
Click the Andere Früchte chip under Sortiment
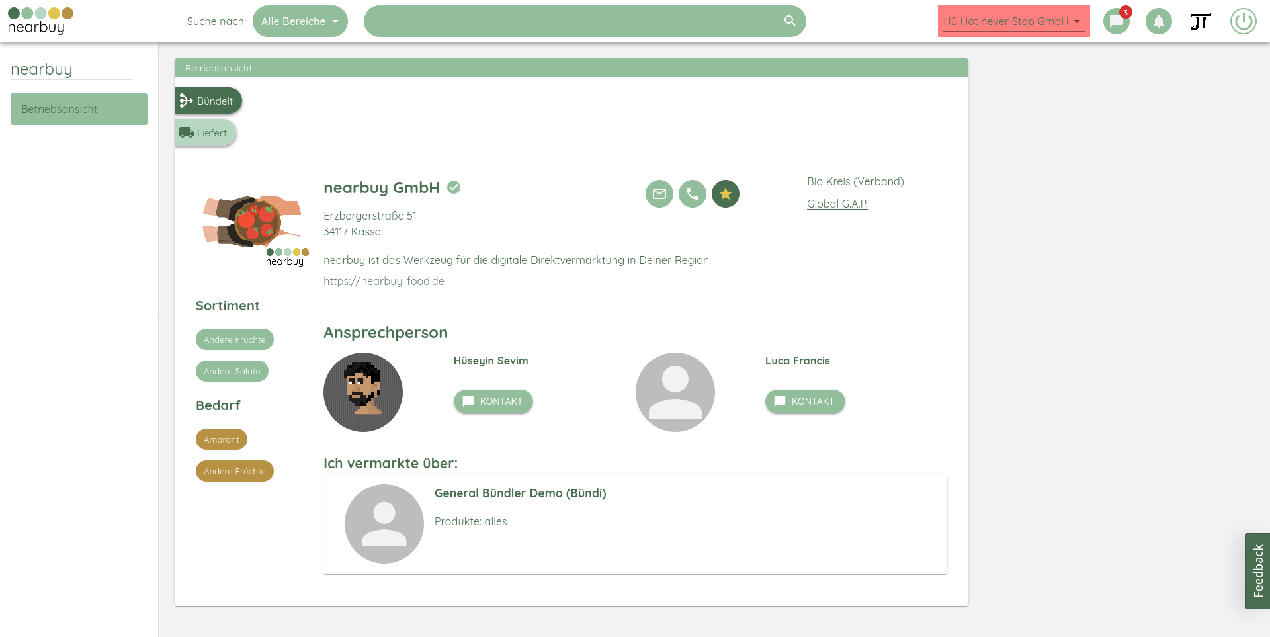pyautogui.click(x=235, y=339)
